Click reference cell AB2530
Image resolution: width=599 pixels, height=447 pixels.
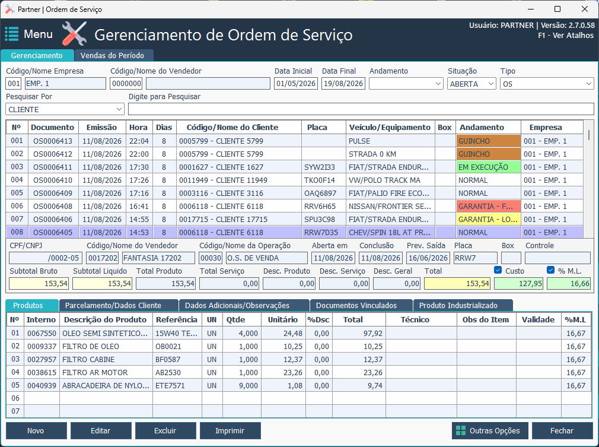pos(177,372)
